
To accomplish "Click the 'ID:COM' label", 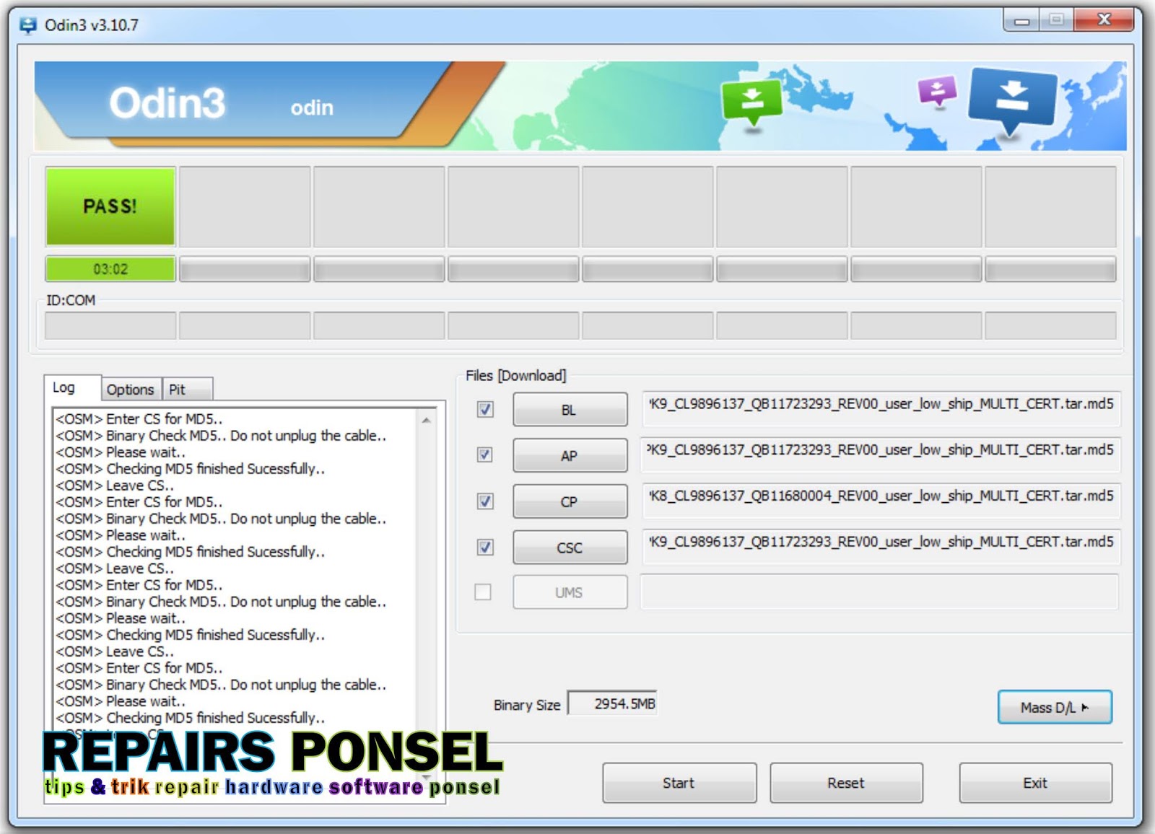I will click(71, 300).
